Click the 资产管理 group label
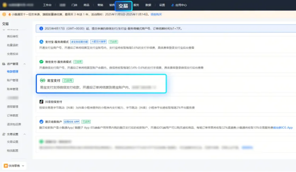Viewport: 296px width, 172px height. click(x=12, y=64)
